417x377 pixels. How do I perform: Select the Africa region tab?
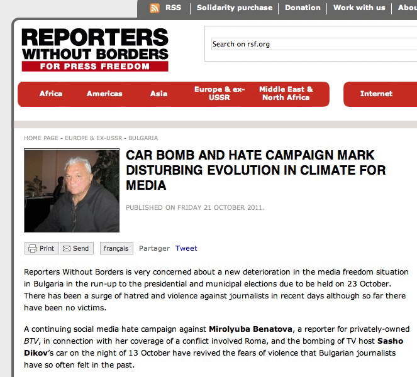(x=51, y=94)
